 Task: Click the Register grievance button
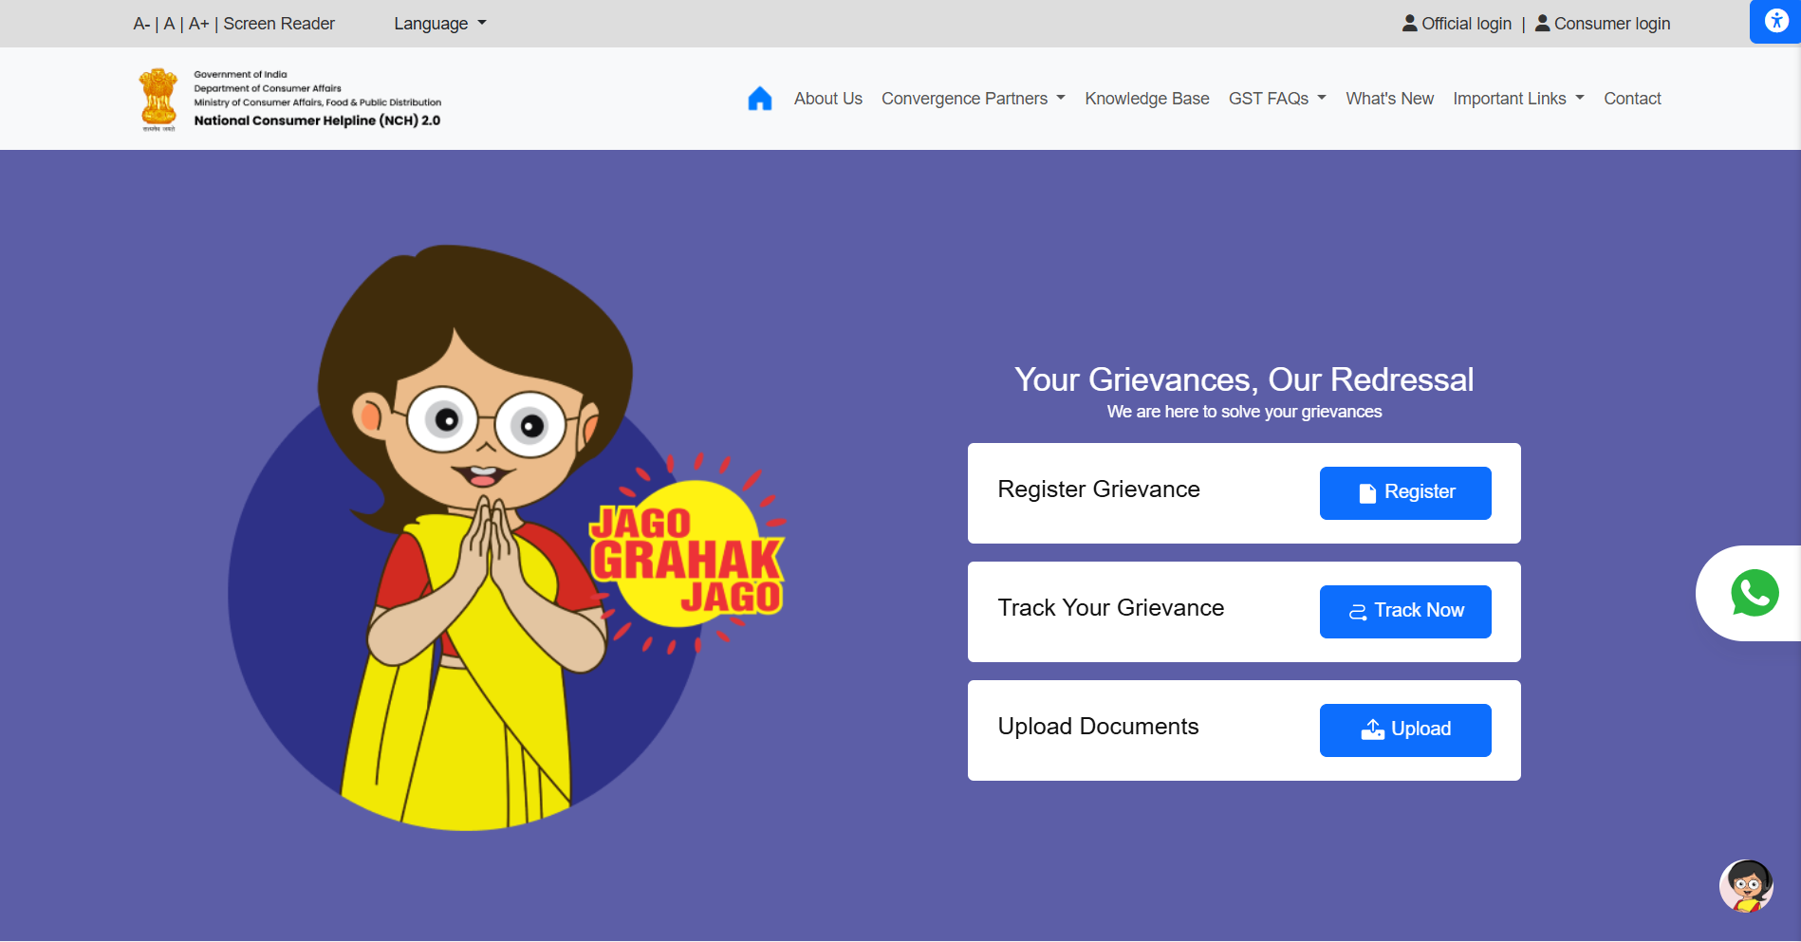click(x=1404, y=492)
